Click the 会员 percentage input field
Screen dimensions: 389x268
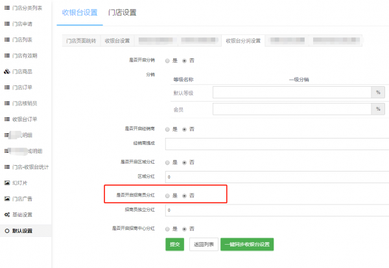pos(292,109)
